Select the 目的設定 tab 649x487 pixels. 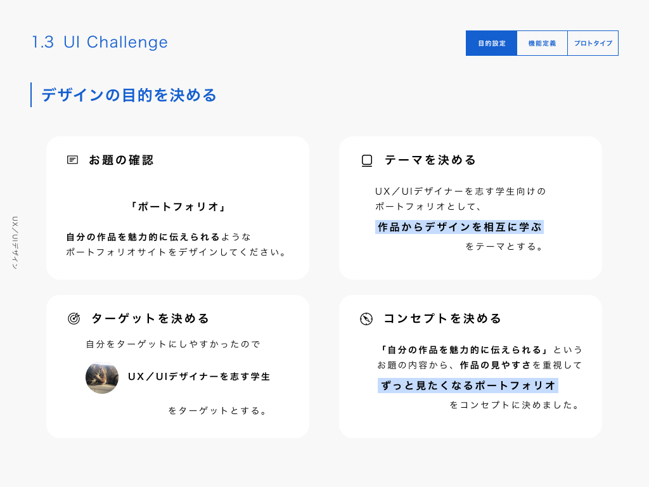coord(491,43)
